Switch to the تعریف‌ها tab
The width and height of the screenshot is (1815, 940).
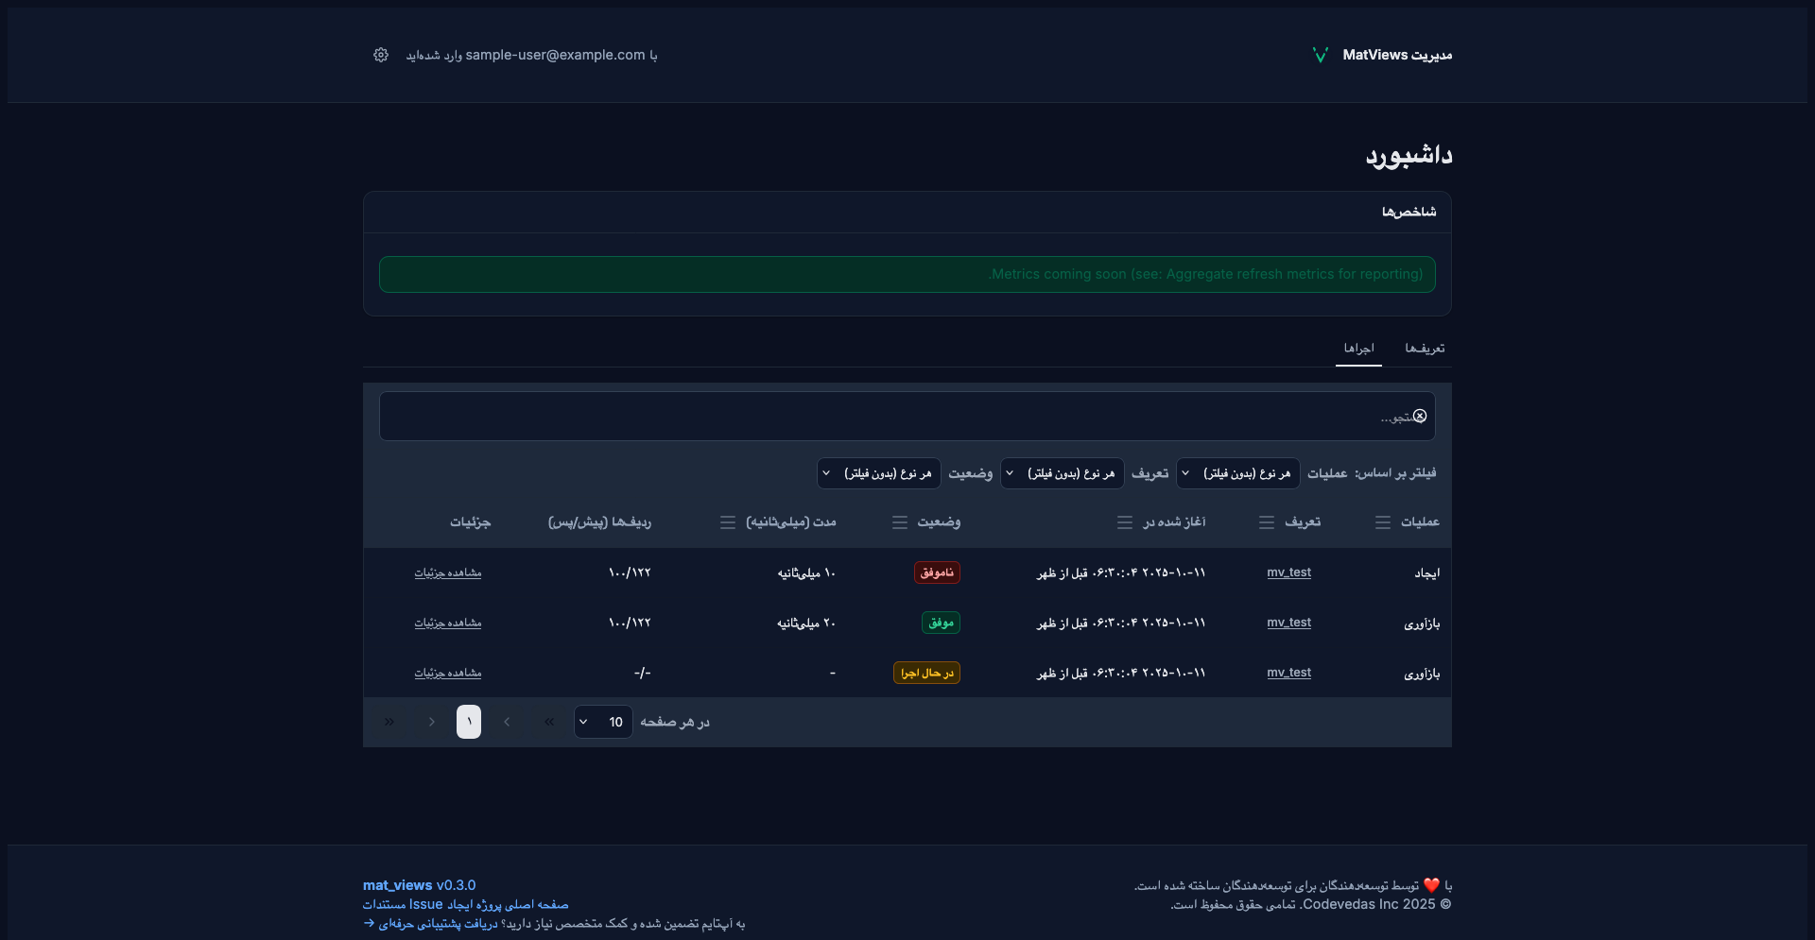(x=1424, y=349)
